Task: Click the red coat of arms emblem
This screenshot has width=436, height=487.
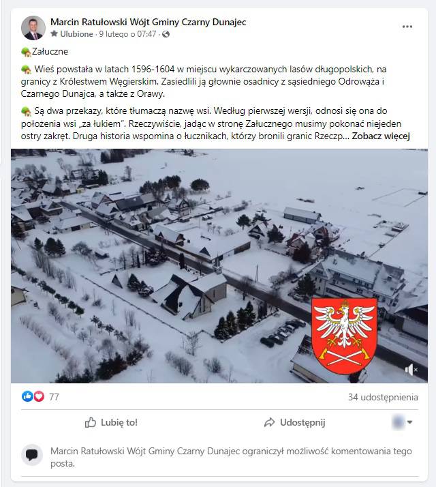Action: click(x=344, y=336)
